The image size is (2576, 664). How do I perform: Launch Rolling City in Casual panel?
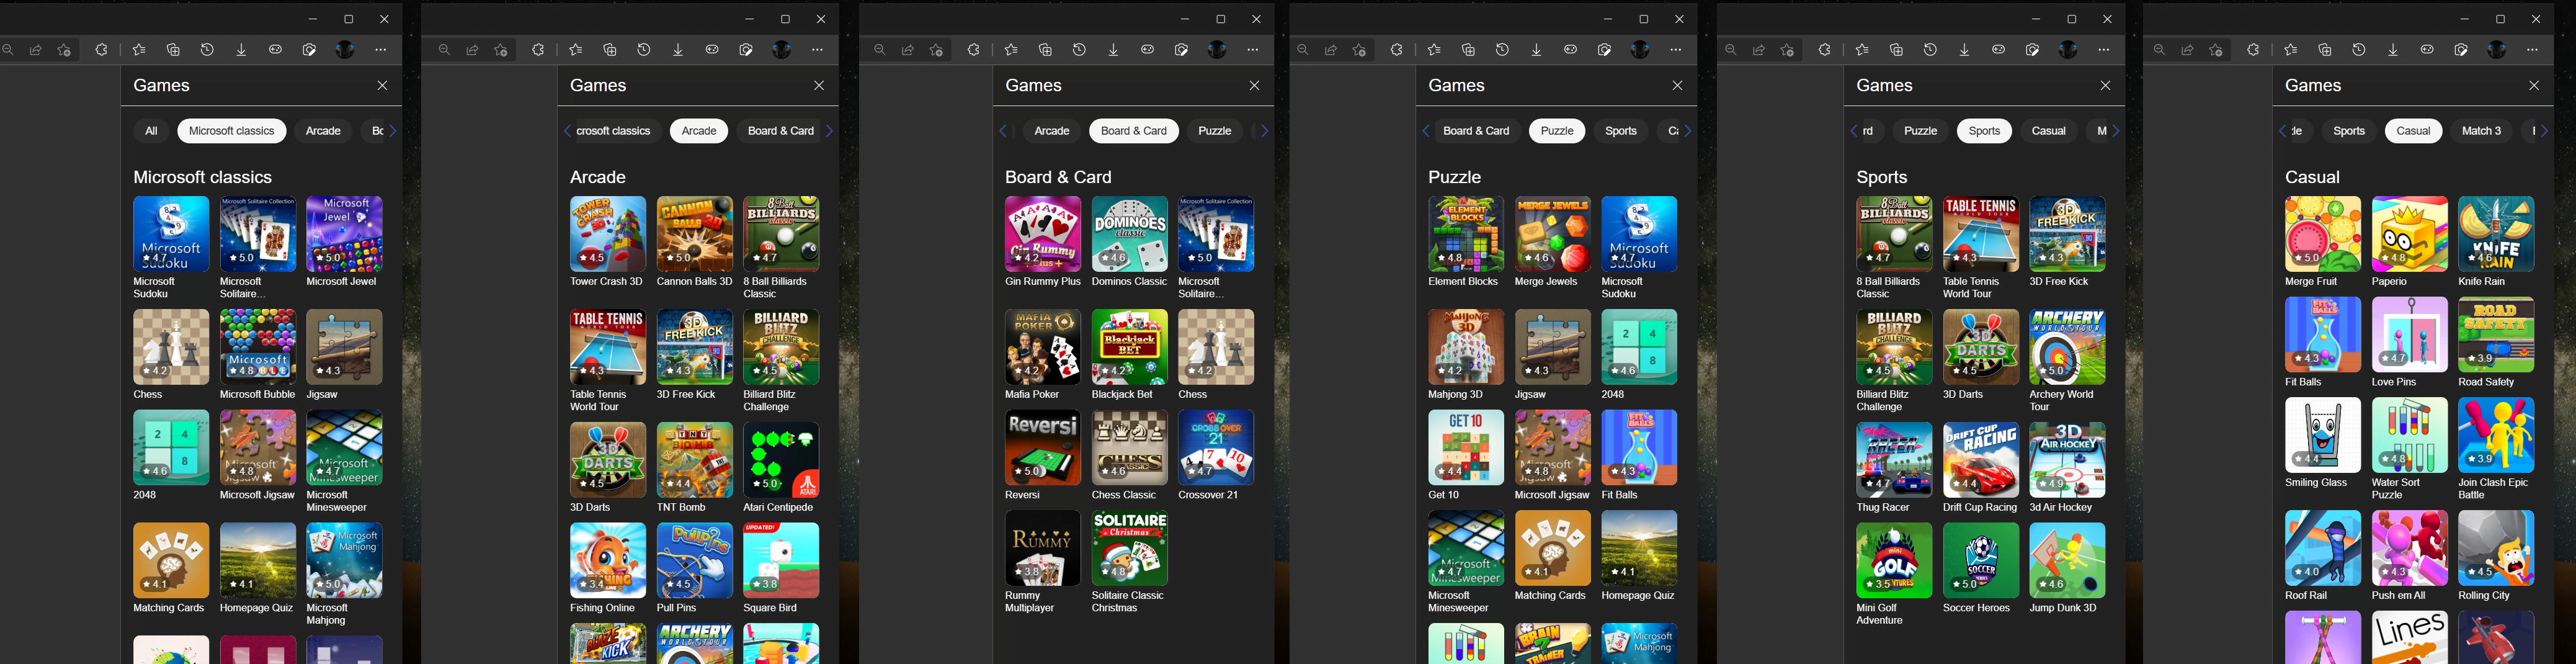(2496, 555)
